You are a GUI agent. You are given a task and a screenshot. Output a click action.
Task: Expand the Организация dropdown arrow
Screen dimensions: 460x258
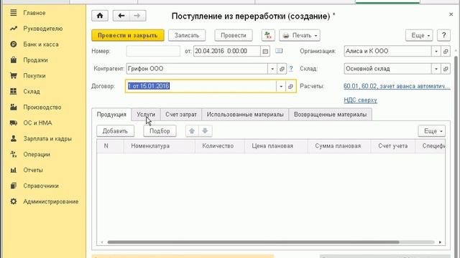pyautogui.click(x=436, y=51)
